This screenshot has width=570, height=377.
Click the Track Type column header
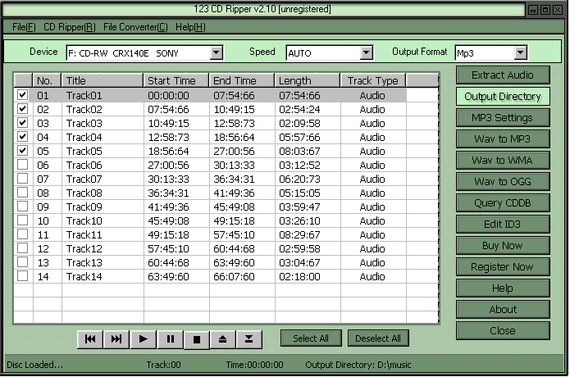coord(373,80)
